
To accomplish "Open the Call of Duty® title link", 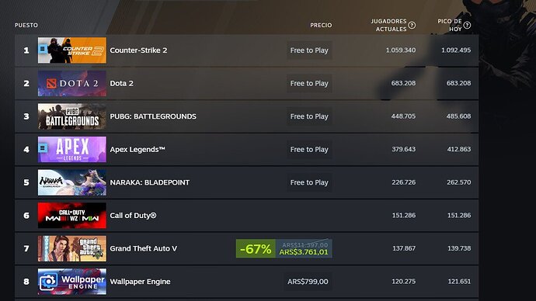I will [133, 216].
